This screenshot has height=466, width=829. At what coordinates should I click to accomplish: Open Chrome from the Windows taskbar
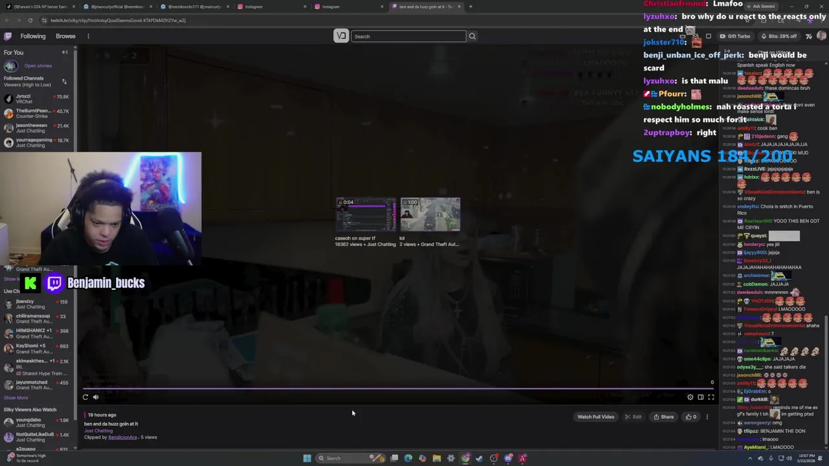(x=465, y=458)
